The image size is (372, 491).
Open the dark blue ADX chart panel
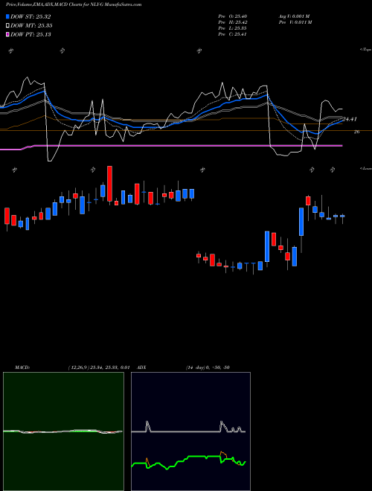tap(190, 431)
